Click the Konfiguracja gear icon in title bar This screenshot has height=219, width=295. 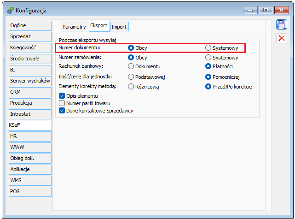click(9, 10)
